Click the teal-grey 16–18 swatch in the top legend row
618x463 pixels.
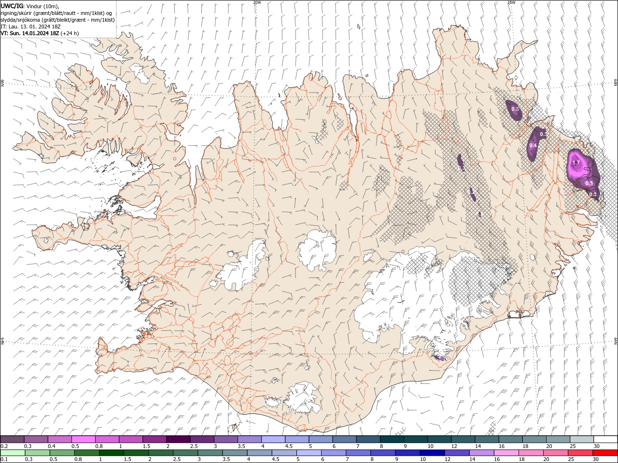(x=511, y=439)
